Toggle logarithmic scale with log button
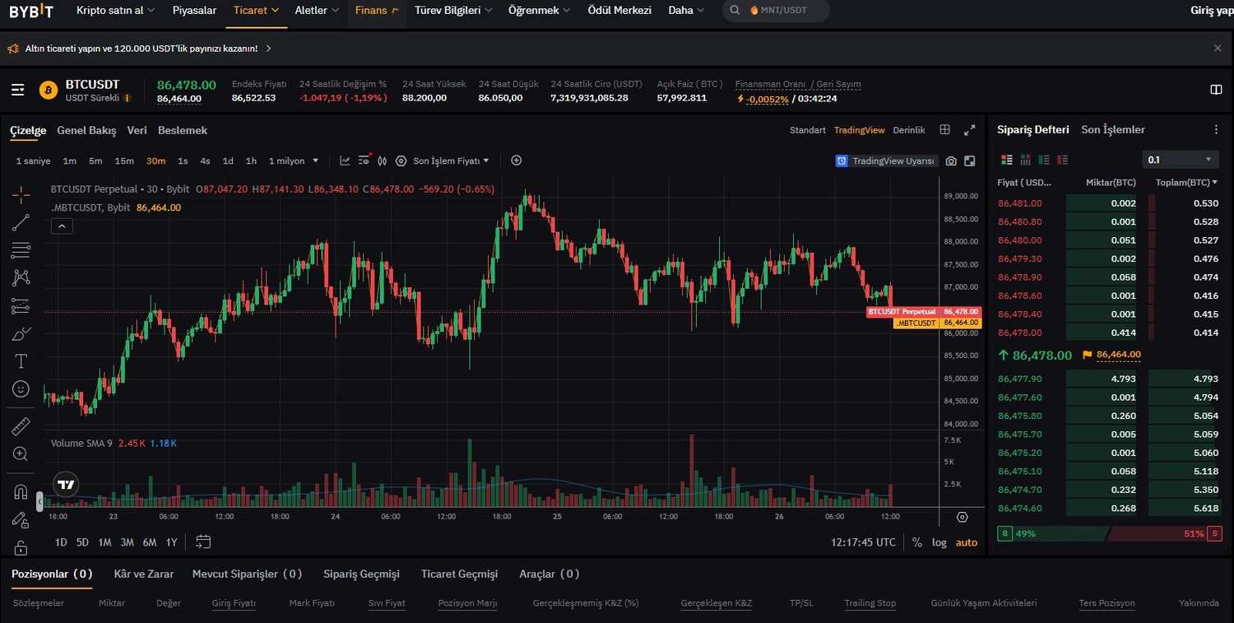The image size is (1234, 623). tap(939, 542)
